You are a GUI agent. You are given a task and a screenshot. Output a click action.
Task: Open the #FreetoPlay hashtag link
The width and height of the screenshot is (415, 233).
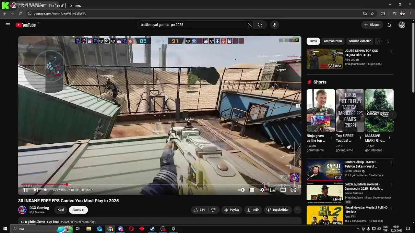(x=87, y=222)
